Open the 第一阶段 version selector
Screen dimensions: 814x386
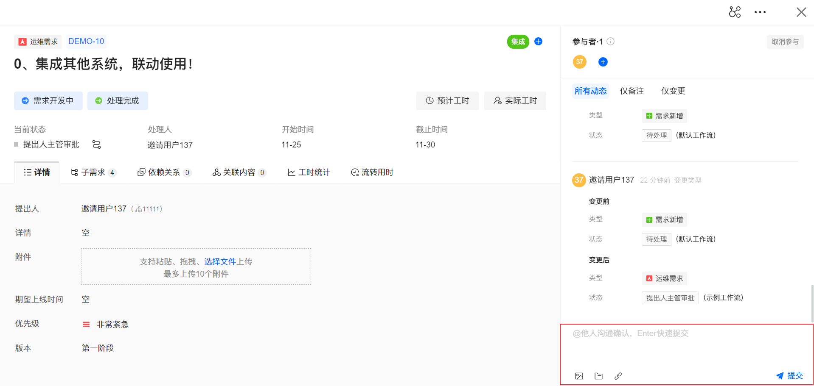98,348
